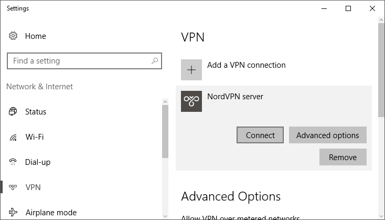This screenshot has width=385, height=220.
Task: Click the Dial-up phone icon
Action: coord(13,162)
